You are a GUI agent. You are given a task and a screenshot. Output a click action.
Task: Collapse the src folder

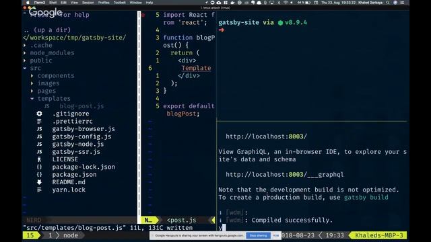(x=25, y=68)
